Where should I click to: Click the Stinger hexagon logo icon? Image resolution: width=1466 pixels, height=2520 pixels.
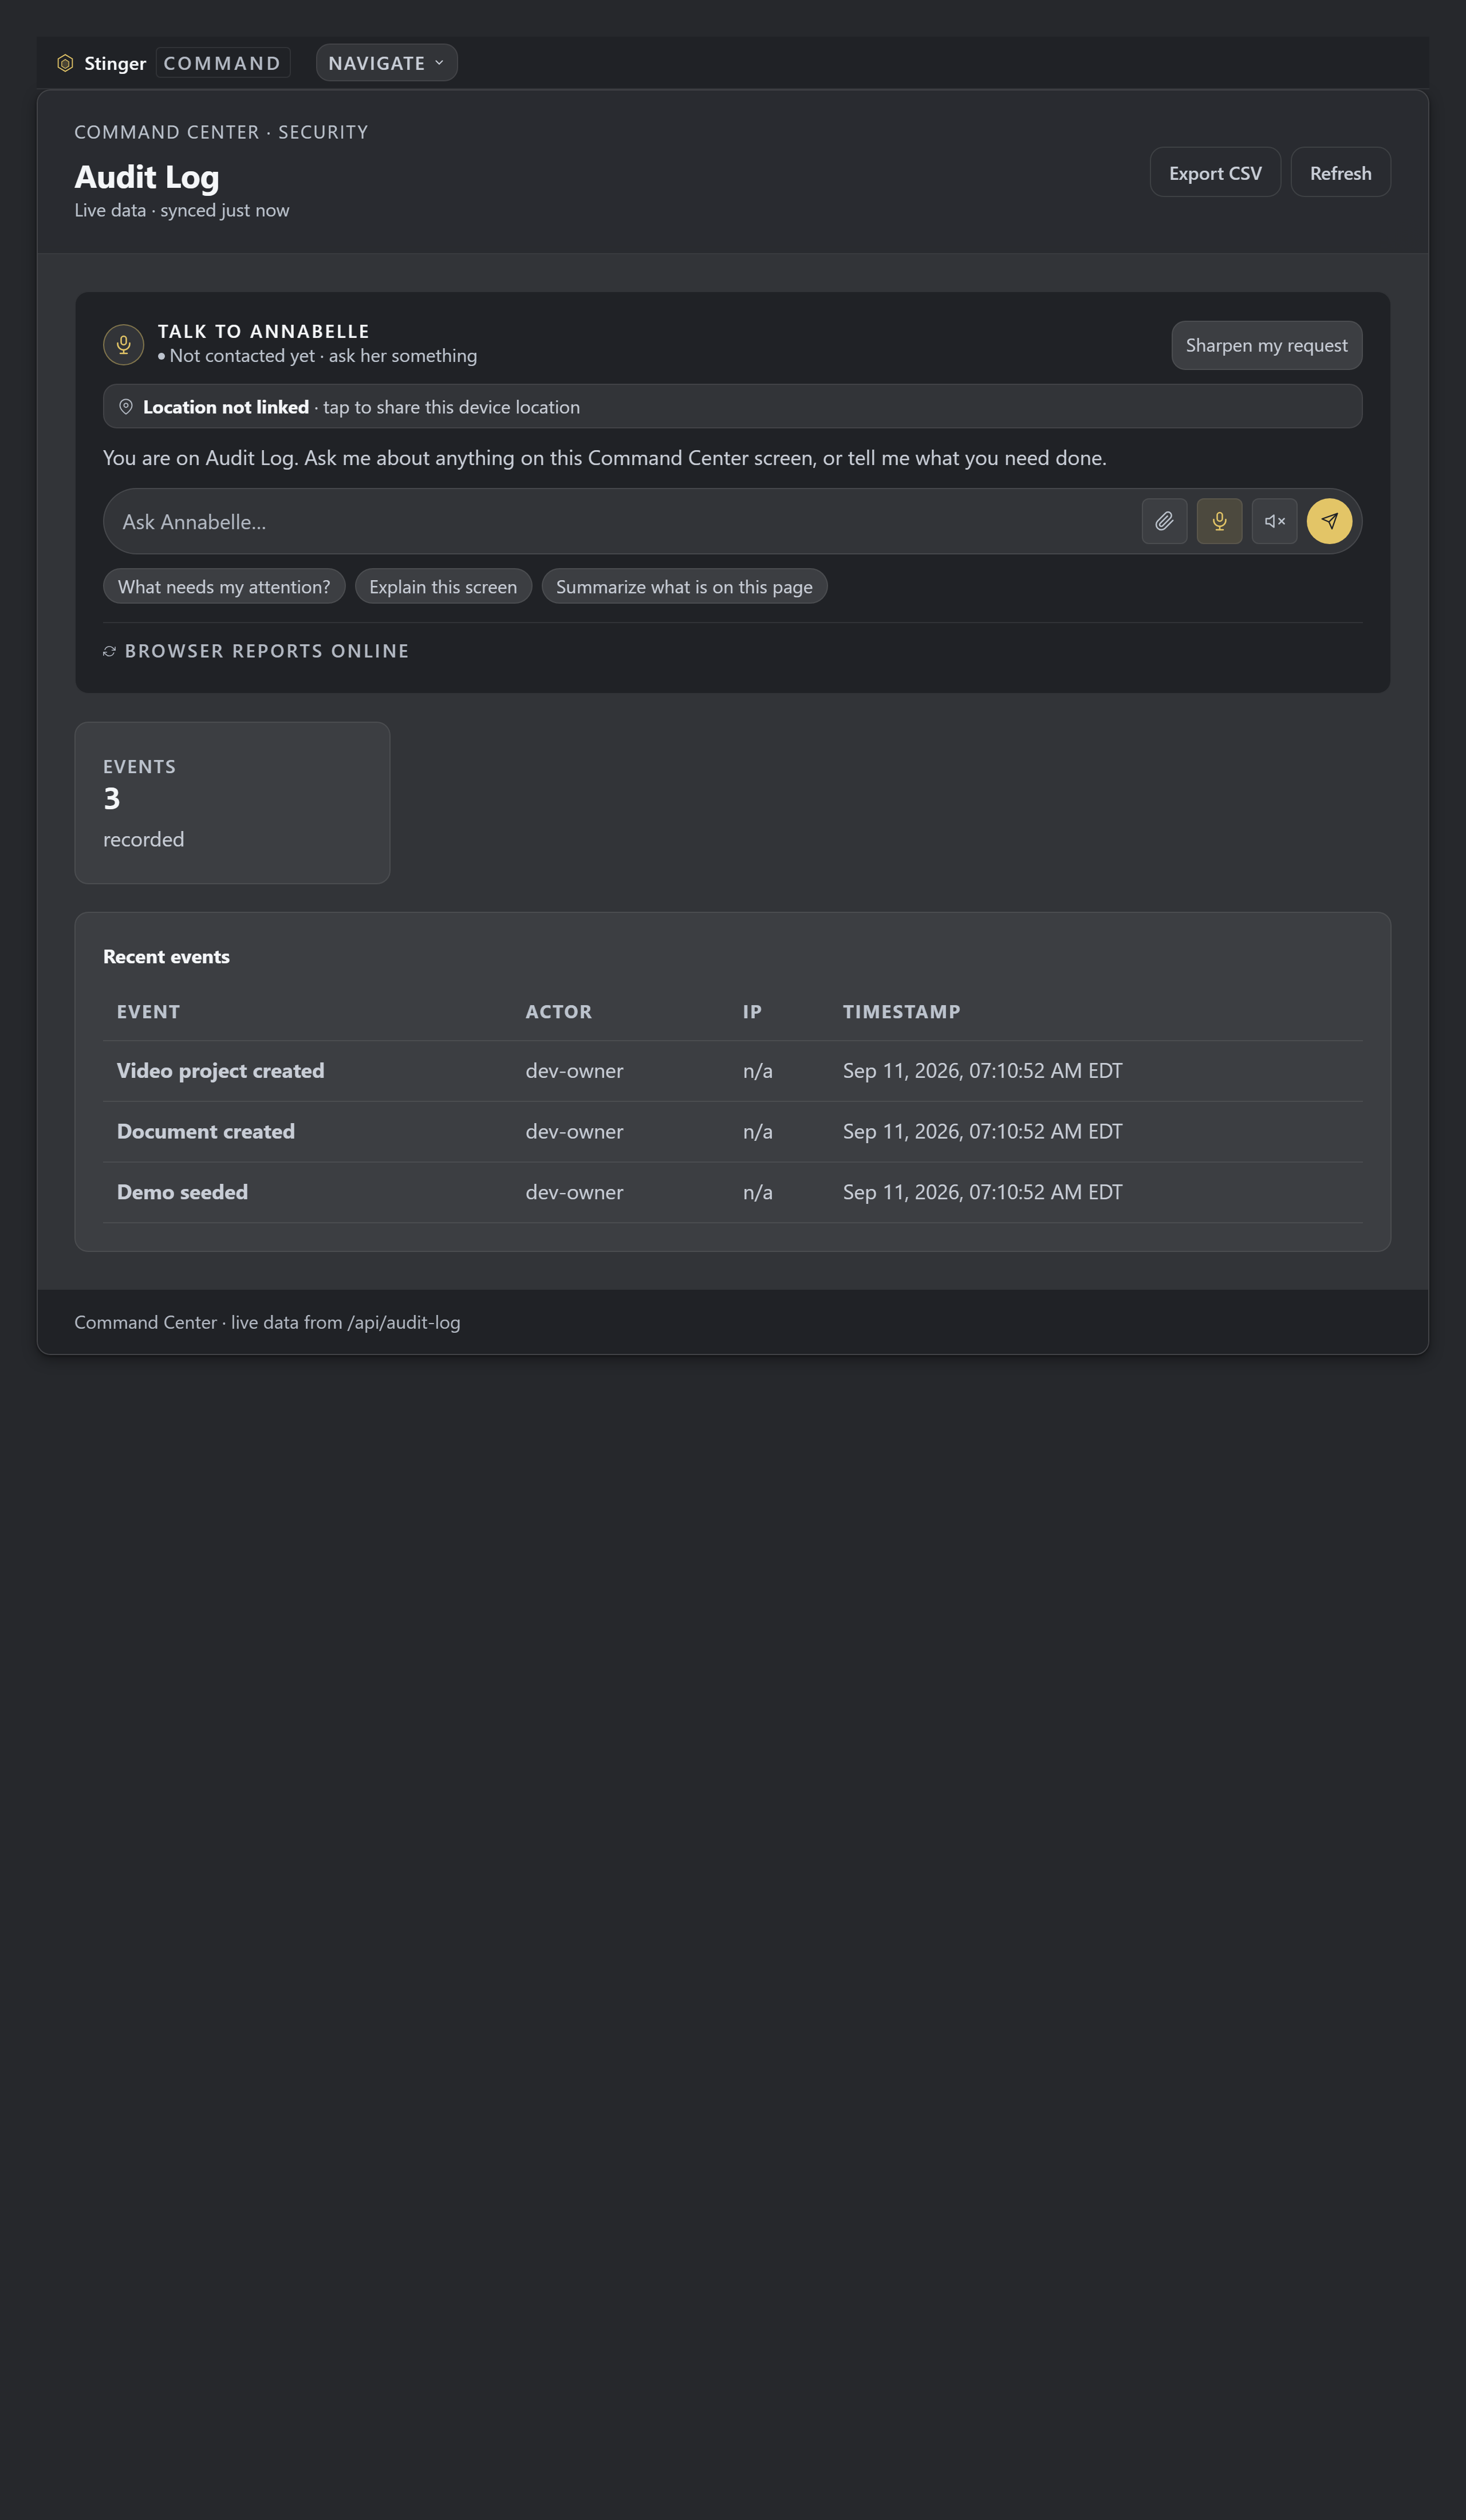tap(65, 63)
